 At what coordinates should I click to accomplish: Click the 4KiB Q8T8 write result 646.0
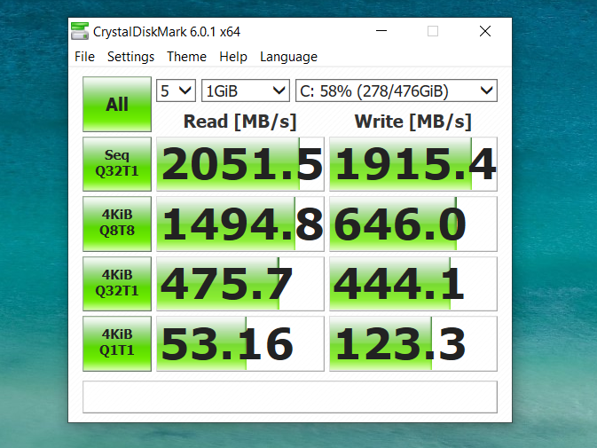(x=413, y=224)
